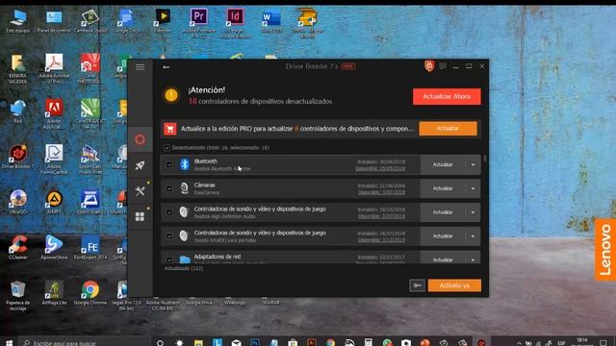This screenshot has height=346, width=616.
Task: Click the key icon beside Actívelo ya
Action: [x=417, y=285]
